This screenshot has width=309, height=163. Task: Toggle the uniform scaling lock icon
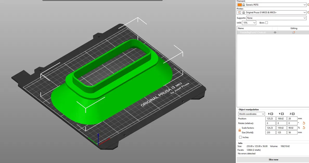240,130
